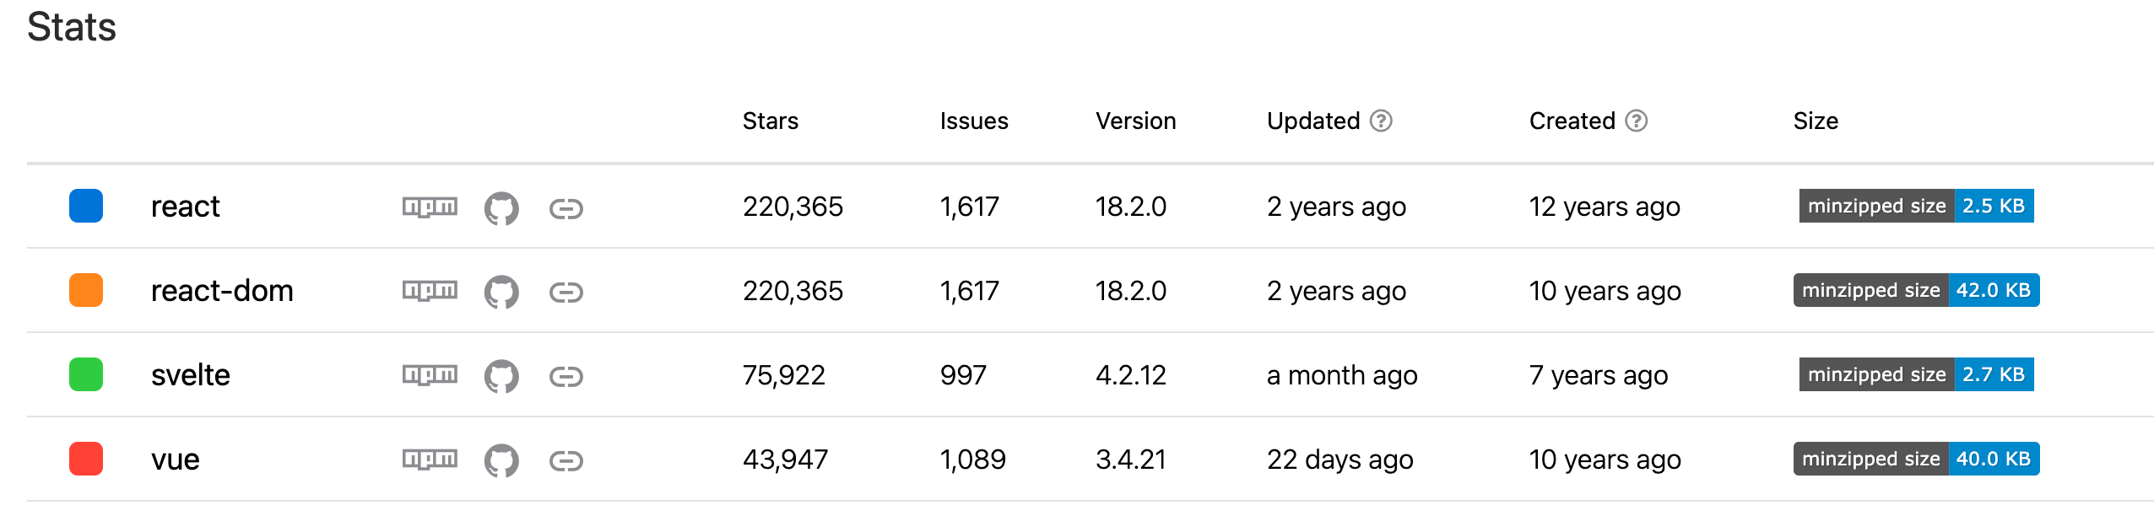Viewport: 2154px width, 516px height.
Task: Open the GitHub repository for react
Action: tap(501, 207)
